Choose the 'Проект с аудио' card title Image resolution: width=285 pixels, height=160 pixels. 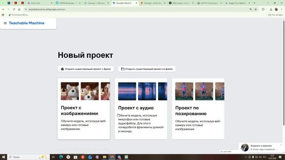tap(136, 108)
